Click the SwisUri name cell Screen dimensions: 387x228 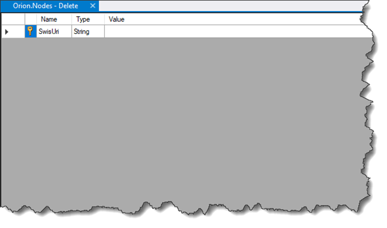point(54,31)
